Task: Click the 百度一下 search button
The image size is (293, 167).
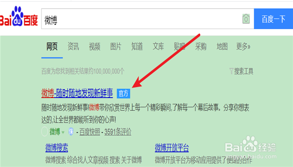Action: click(273, 19)
